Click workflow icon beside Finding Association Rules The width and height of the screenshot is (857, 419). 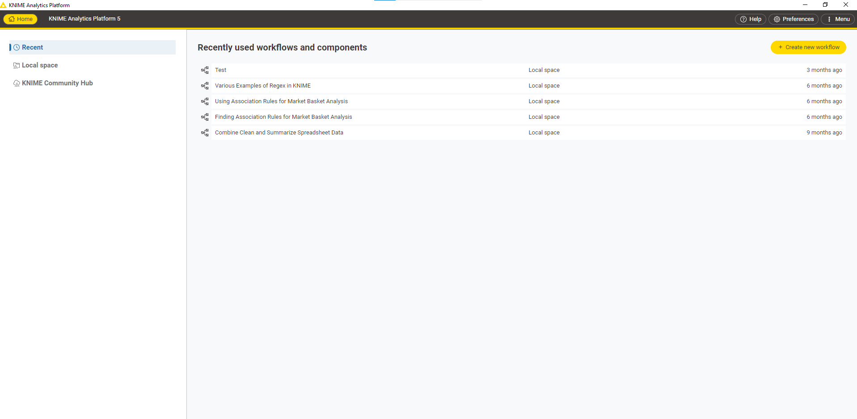pos(205,117)
